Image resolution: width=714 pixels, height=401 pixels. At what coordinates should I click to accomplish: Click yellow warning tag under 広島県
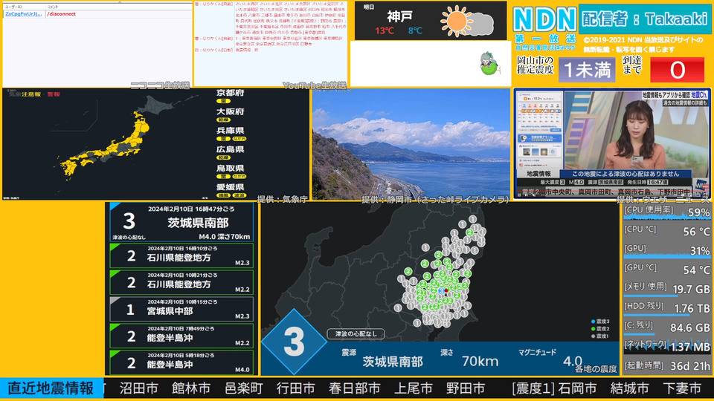223,157
